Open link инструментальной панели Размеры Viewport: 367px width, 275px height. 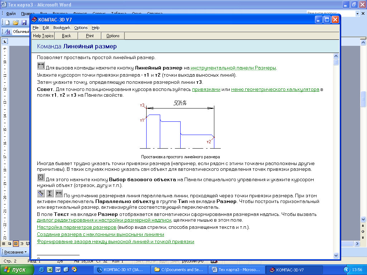[233, 68]
